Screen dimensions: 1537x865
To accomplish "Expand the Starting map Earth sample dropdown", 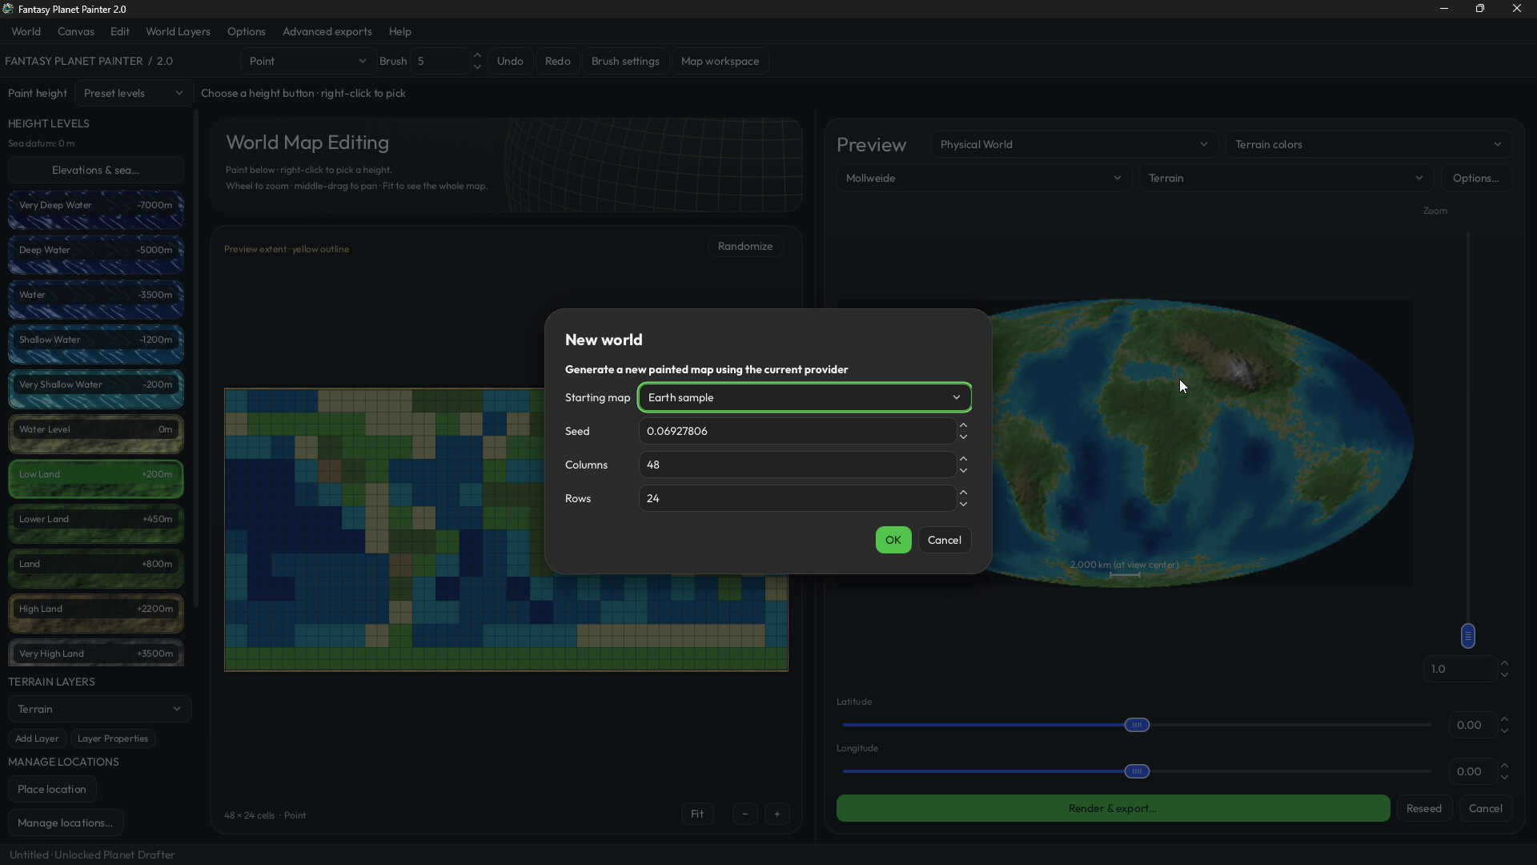I will pyautogui.click(x=805, y=397).
